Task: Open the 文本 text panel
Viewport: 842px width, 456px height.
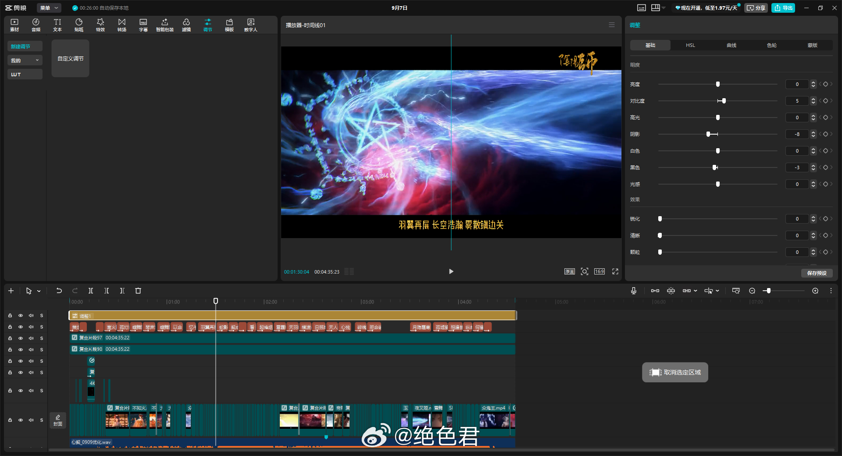Action: 57,25
